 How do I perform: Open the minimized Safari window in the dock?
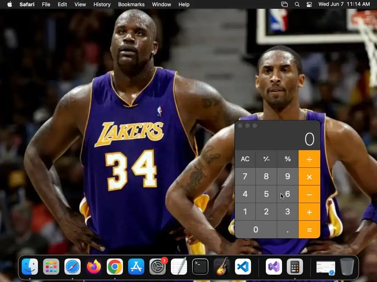(325, 268)
